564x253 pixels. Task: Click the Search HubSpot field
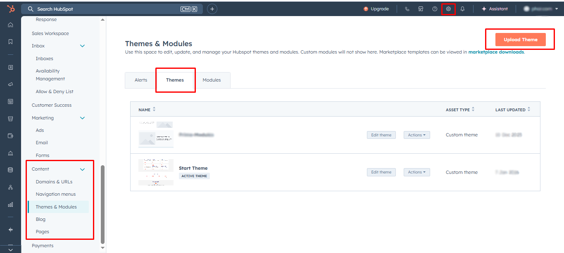pos(107,9)
